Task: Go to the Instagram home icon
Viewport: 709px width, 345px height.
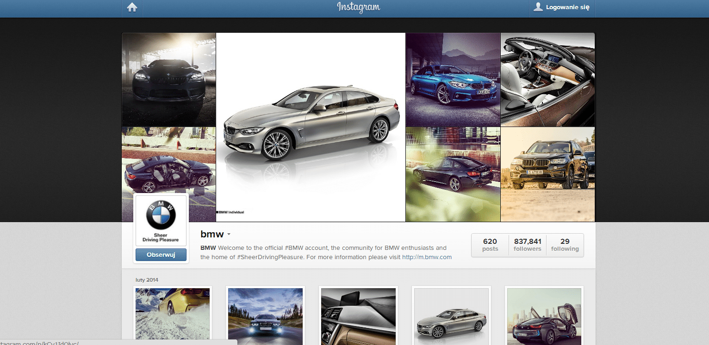Action: [x=132, y=7]
